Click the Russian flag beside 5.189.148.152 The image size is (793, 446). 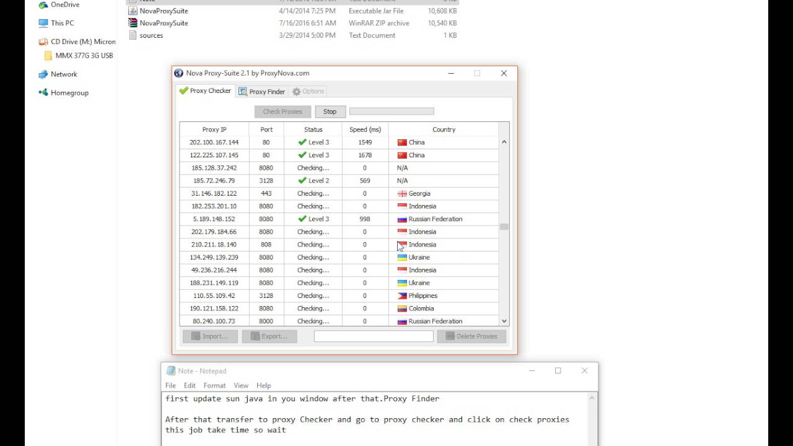402,219
